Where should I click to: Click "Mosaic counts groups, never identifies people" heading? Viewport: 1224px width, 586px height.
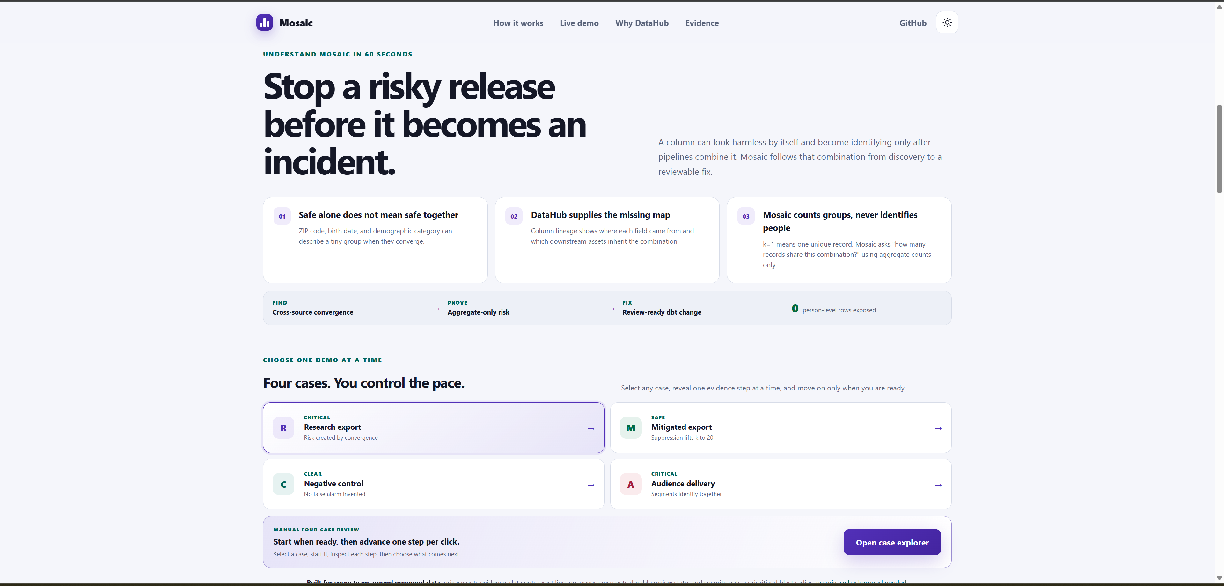coord(840,221)
